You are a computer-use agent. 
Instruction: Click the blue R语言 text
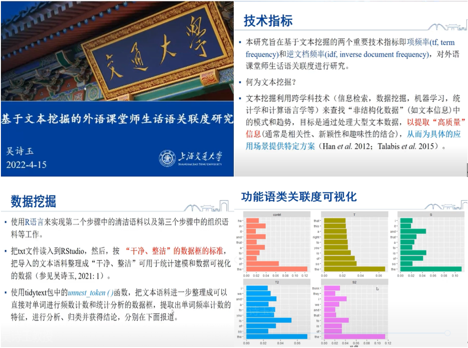pos(35,222)
